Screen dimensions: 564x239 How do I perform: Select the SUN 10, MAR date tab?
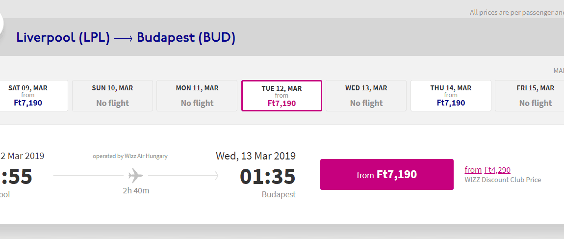[113, 96]
